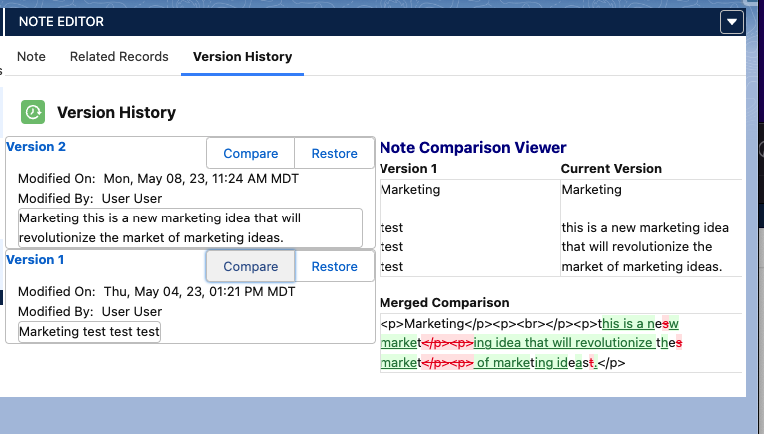The height and width of the screenshot is (434, 764).
Task: Click the Note Comparison Viewer heading
Action: point(472,148)
